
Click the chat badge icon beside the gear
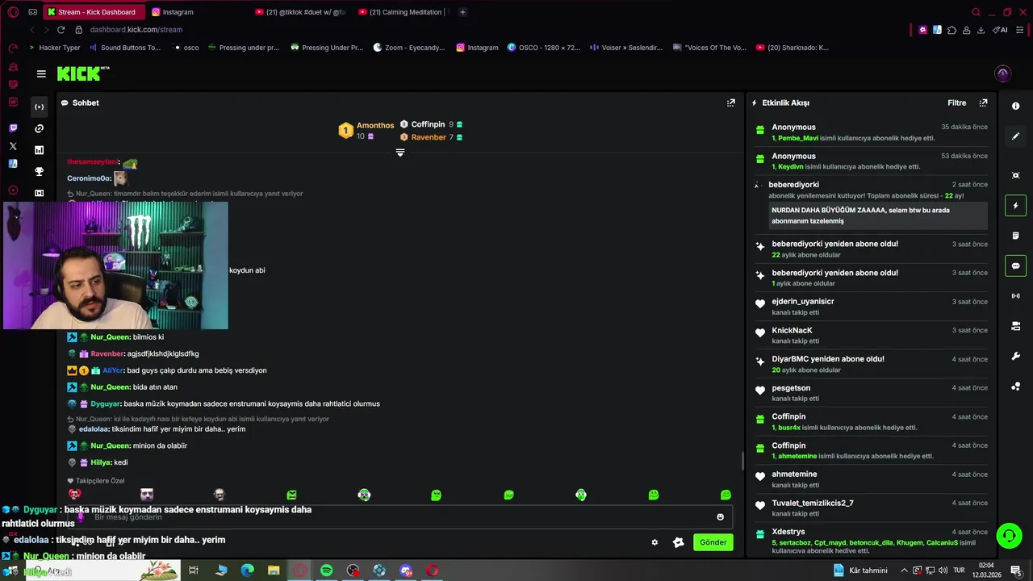click(x=679, y=542)
